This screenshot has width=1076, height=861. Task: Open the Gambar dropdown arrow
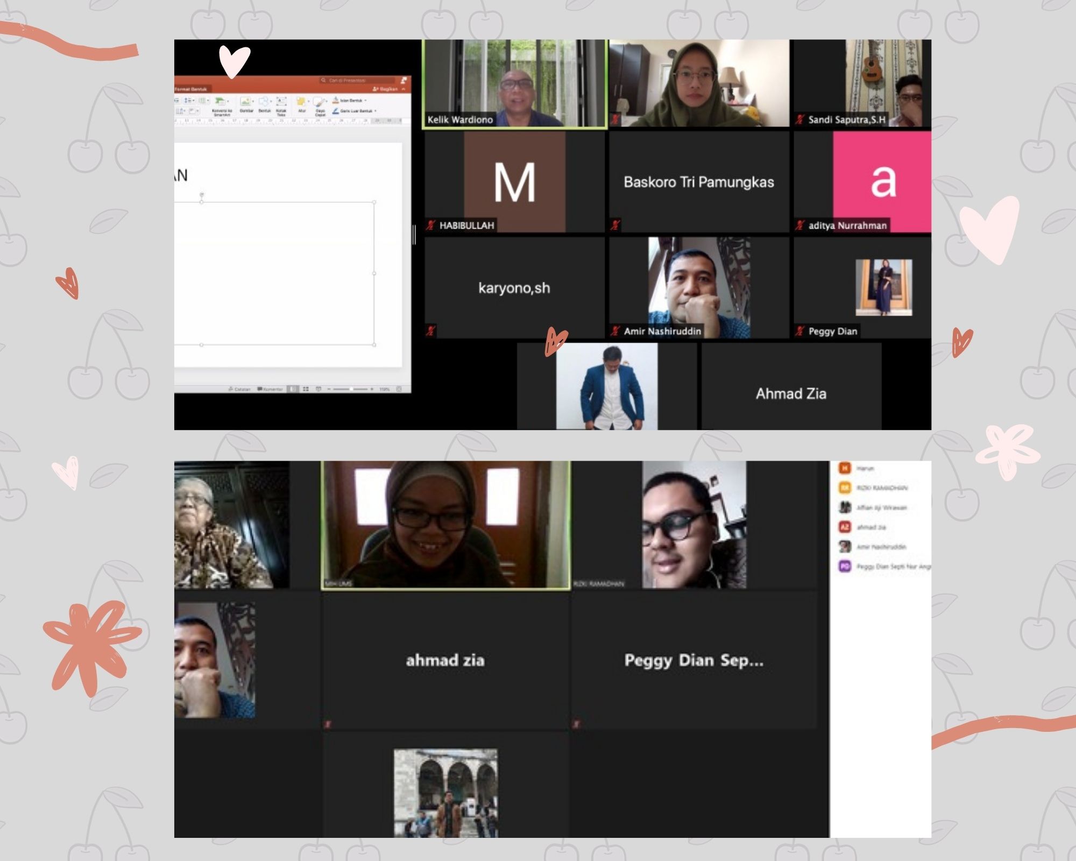pos(253,101)
